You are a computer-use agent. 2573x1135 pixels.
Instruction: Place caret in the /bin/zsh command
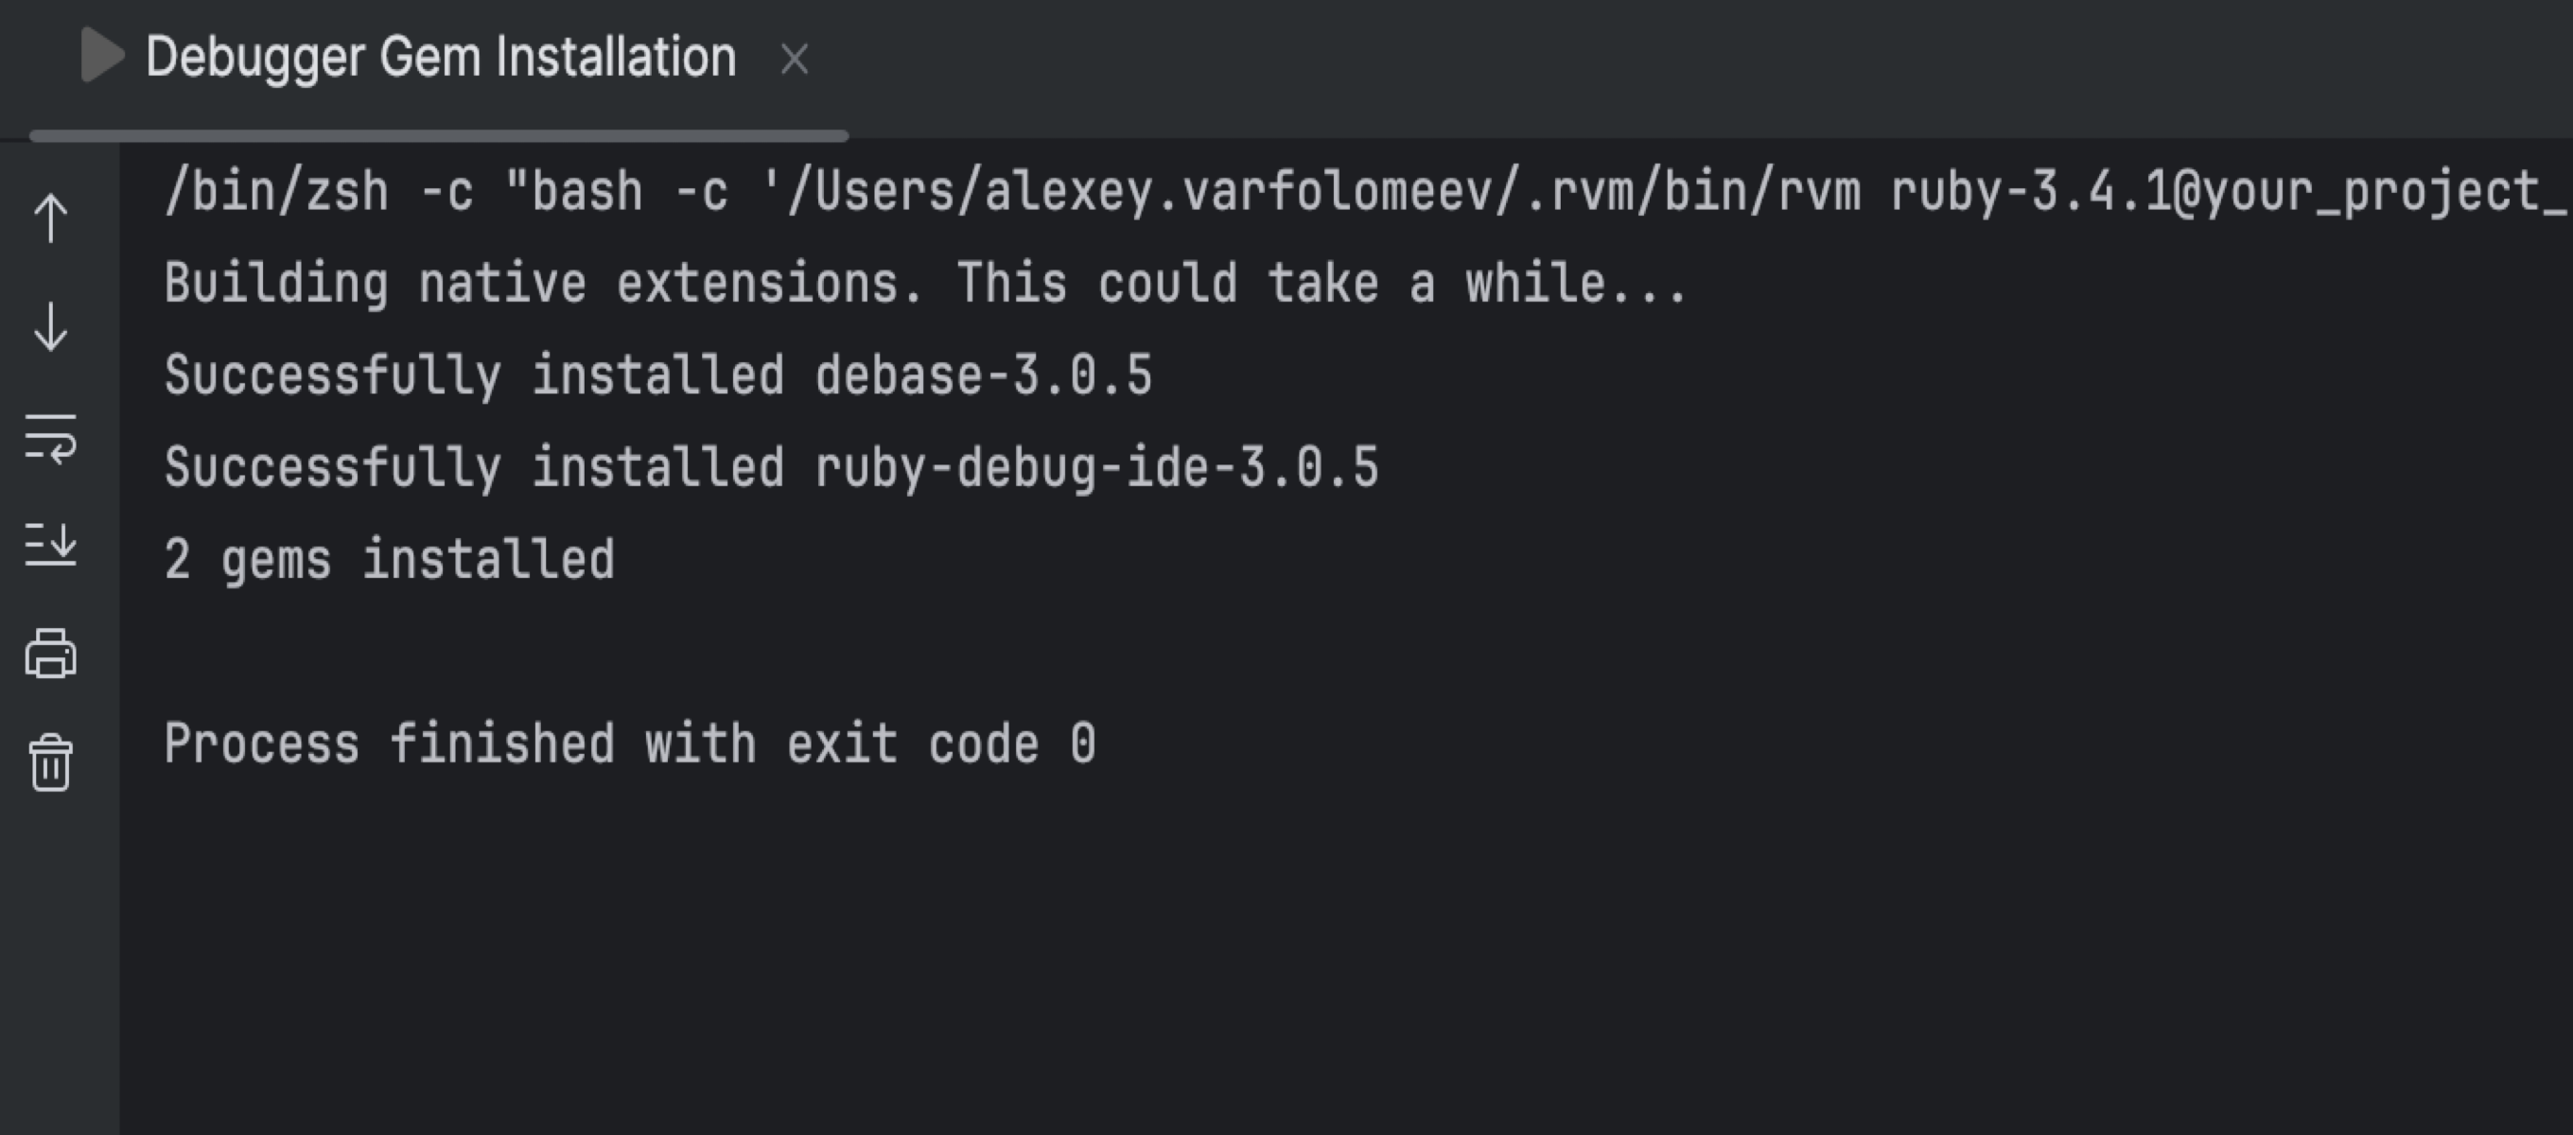(x=275, y=191)
